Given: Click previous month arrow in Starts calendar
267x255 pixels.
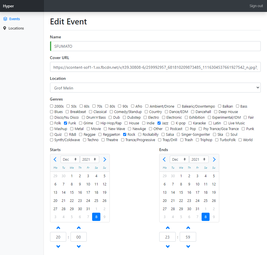Looking at the screenshot, I should (x=55, y=160).
